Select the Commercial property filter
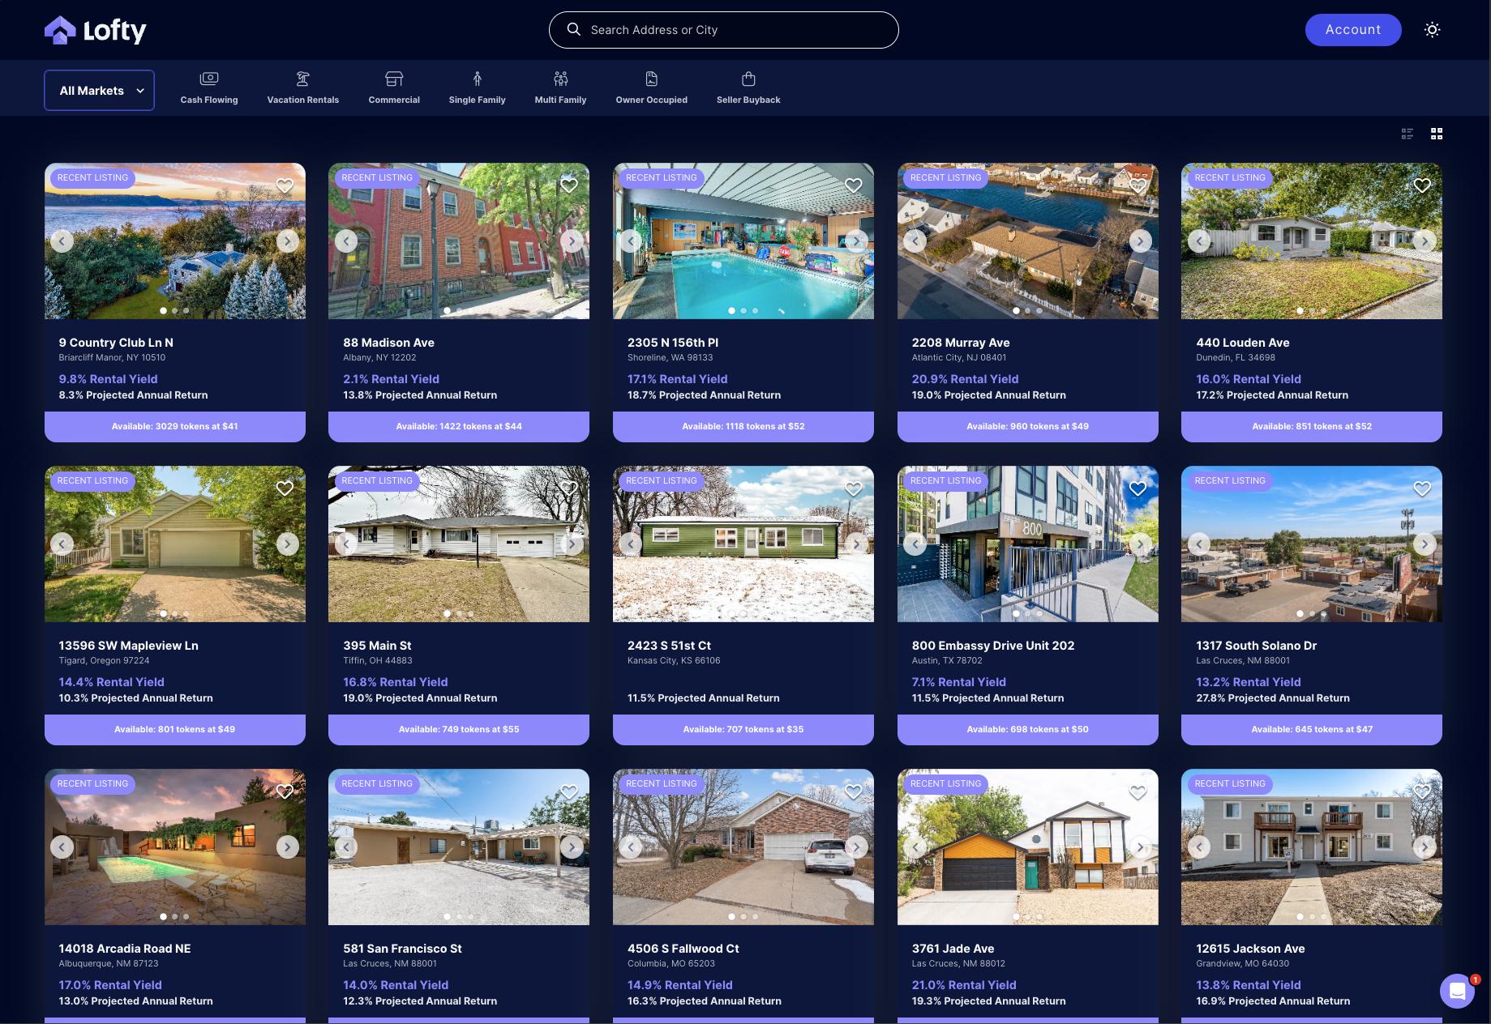 point(394,88)
